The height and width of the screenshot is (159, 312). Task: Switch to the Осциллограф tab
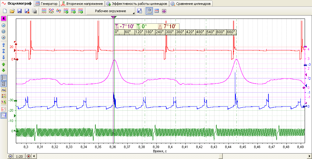(17, 4)
